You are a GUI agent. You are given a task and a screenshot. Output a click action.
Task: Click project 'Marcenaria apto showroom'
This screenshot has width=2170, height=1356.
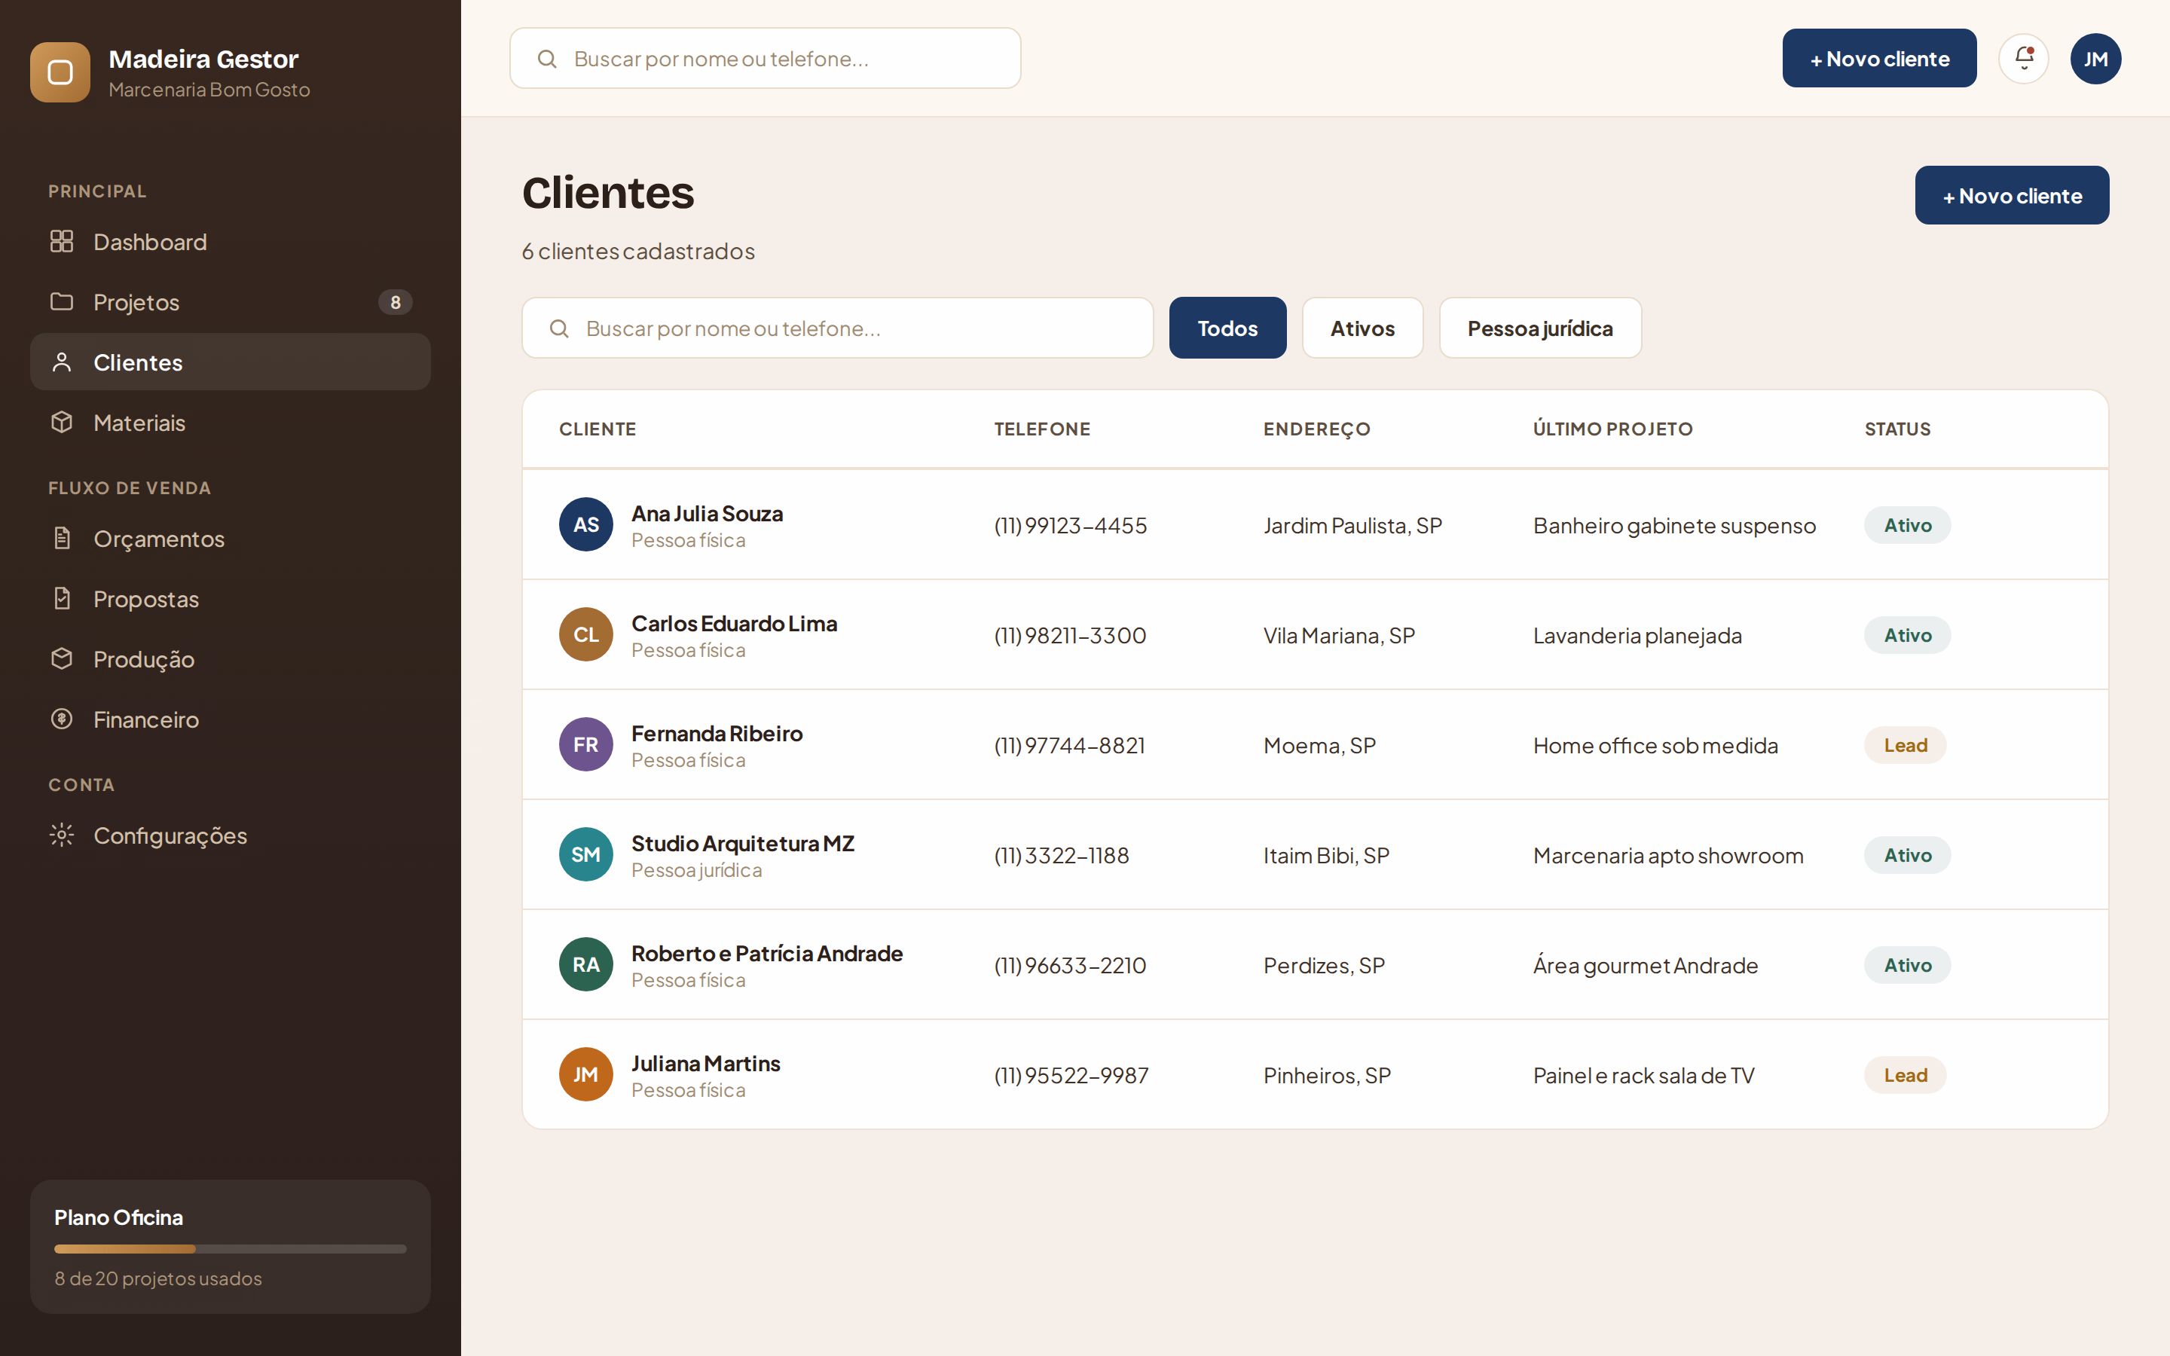[1668, 856]
